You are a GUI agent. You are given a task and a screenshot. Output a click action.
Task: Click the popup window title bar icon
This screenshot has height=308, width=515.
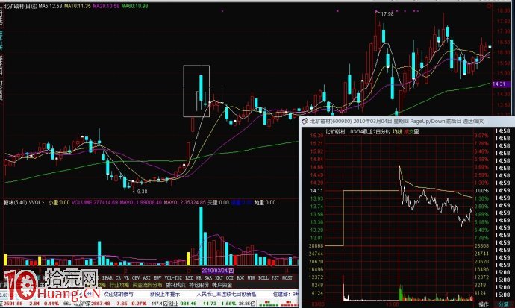305,122
